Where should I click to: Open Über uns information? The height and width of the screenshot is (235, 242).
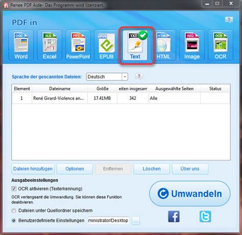click(x=190, y=169)
